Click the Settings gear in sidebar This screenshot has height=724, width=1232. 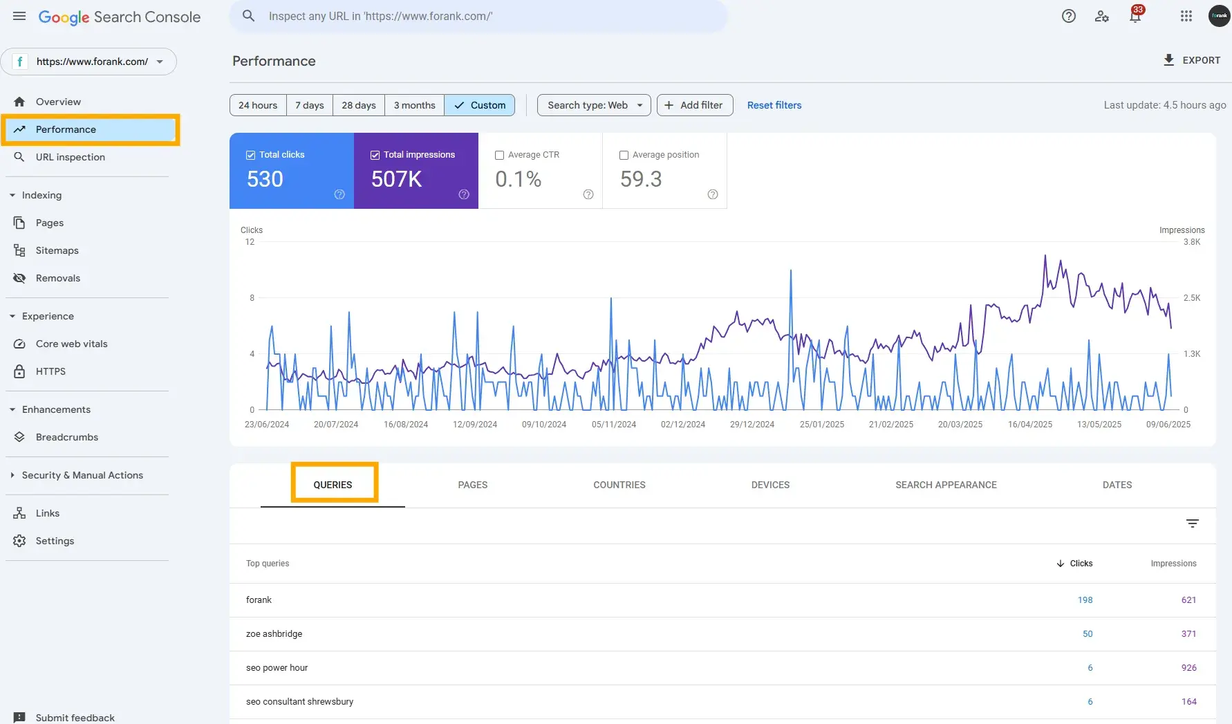[x=55, y=541]
